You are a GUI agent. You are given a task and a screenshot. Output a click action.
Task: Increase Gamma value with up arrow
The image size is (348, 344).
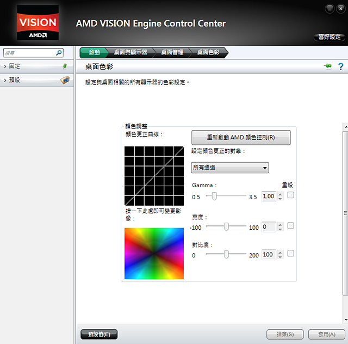tap(281, 194)
